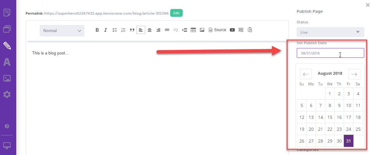Select the pencil blog icon in sidebar
The width and height of the screenshot is (370, 155).
pos(7,45)
